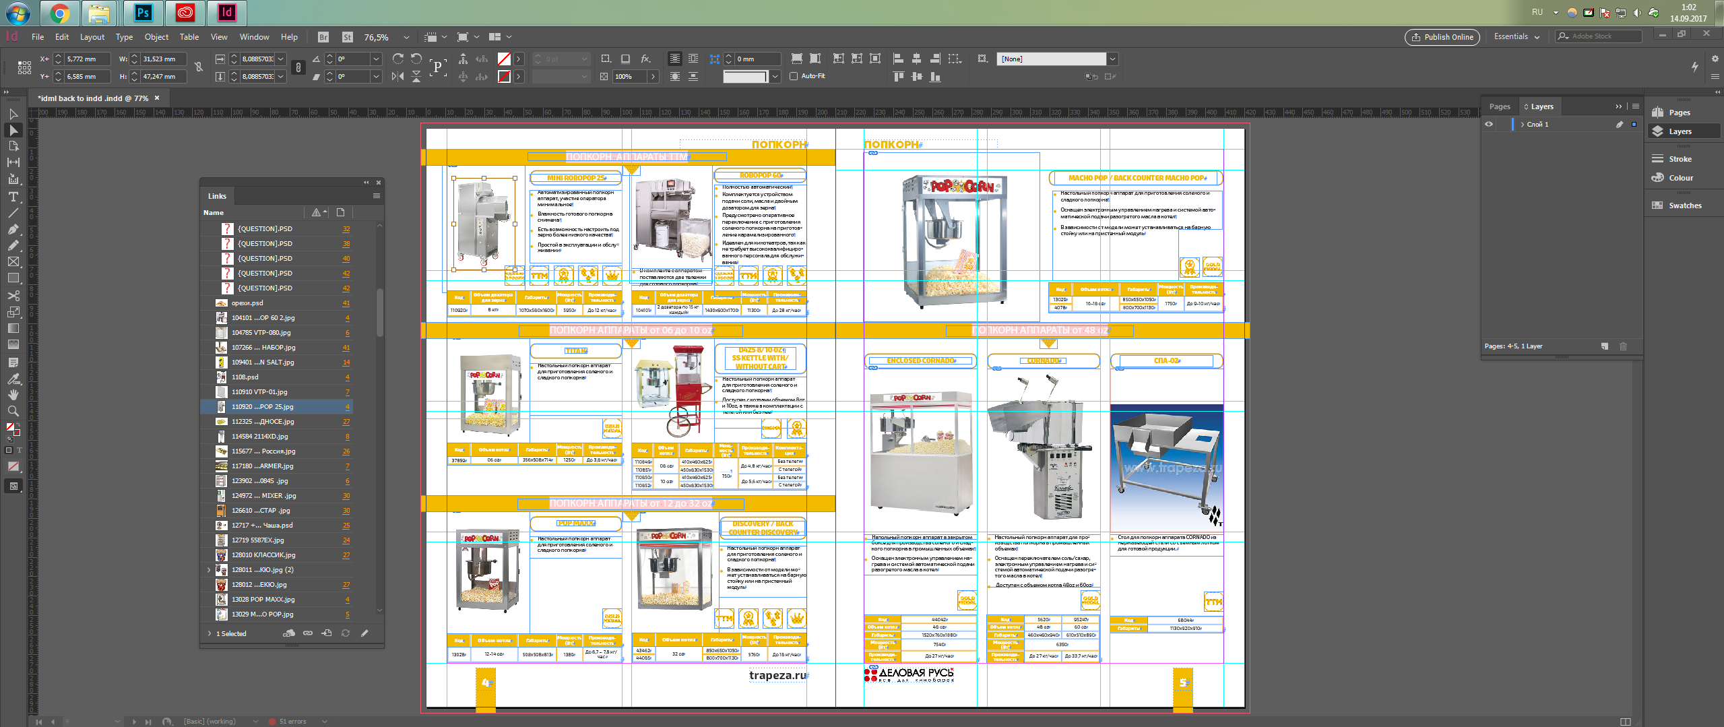
Task: Toggle the screen mode button in toolbox
Action: click(13, 486)
